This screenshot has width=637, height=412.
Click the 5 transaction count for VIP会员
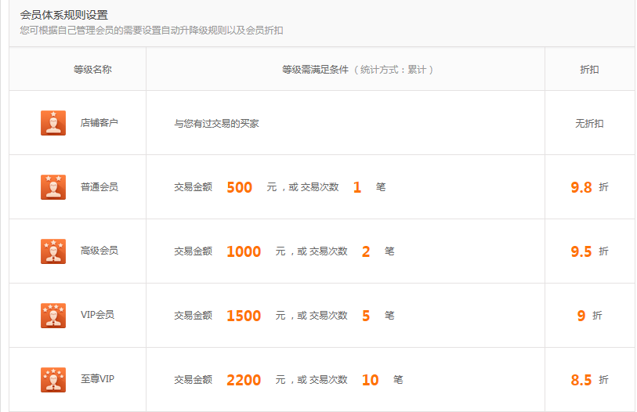(366, 316)
